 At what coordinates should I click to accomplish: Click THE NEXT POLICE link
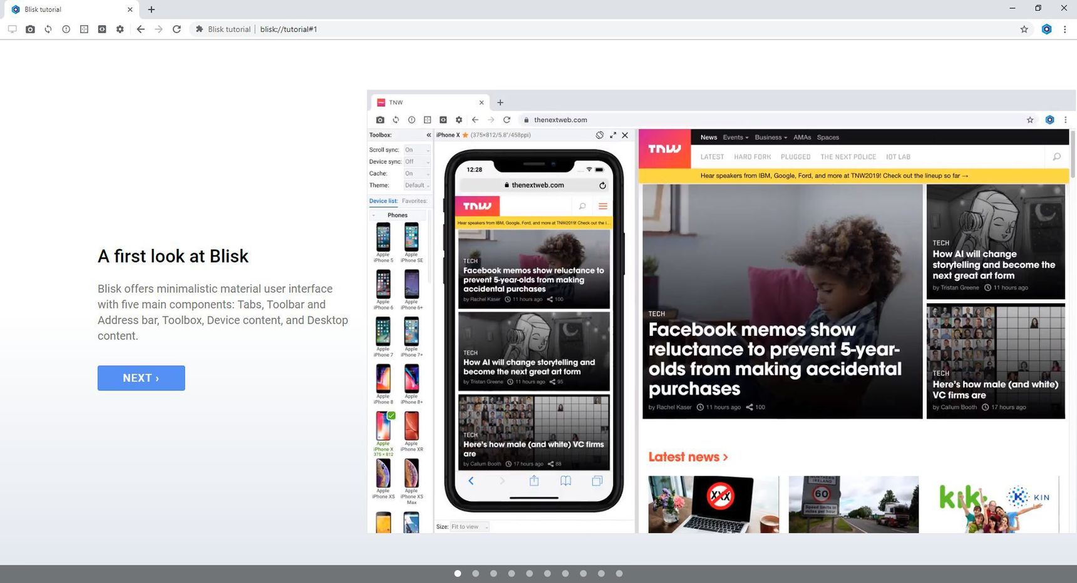848,157
